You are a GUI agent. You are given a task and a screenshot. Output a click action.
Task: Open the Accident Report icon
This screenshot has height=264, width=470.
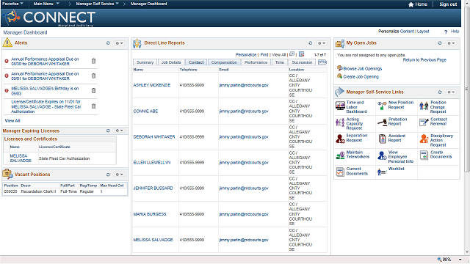[x=382, y=139]
